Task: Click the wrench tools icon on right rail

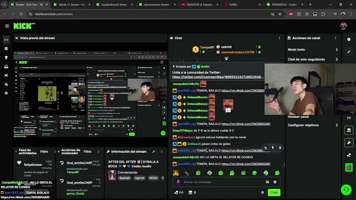Action: point(349,143)
